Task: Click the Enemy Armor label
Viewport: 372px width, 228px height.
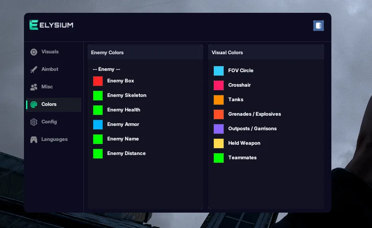Action: click(123, 124)
